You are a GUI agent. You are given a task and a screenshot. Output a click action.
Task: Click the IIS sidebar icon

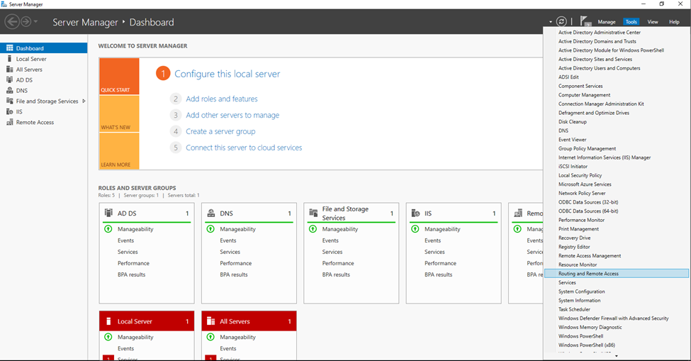(10, 111)
